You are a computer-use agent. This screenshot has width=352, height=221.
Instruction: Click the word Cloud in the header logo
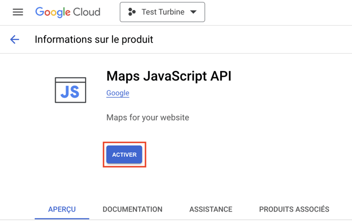(x=87, y=12)
